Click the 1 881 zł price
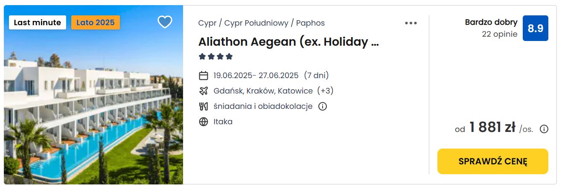Screen dimensions: 562x190 coord(492,127)
